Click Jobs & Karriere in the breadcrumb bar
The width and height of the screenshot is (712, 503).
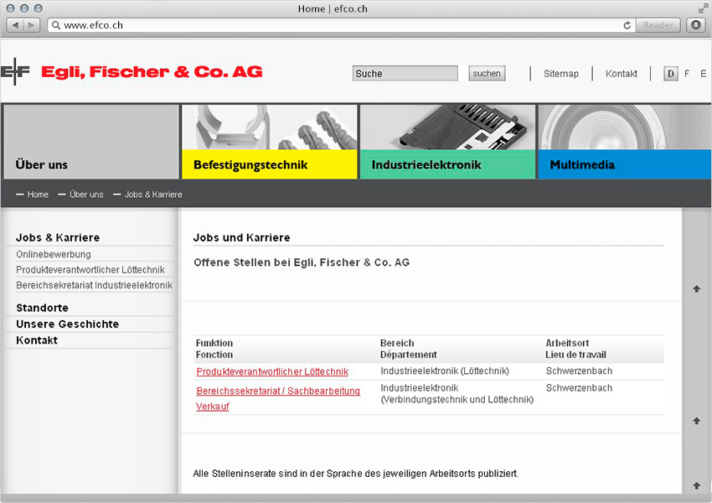[x=153, y=194]
